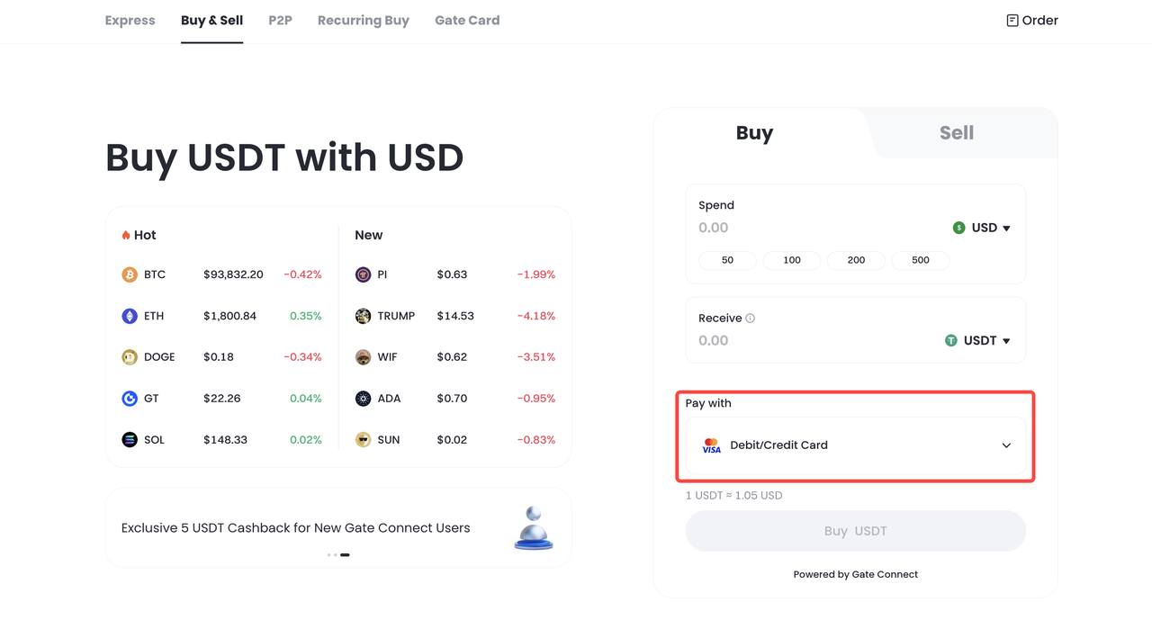Screen dimensions: 1152x620
Task: Click the ADA coin icon
Action: coord(363,399)
